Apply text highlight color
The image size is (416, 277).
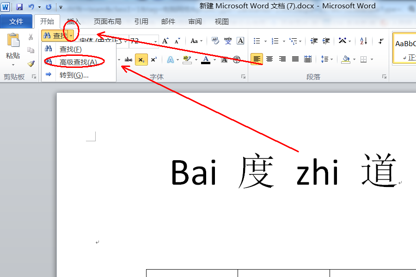tap(187, 60)
